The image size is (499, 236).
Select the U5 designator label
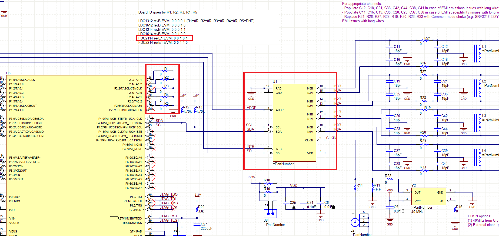(8, 73)
